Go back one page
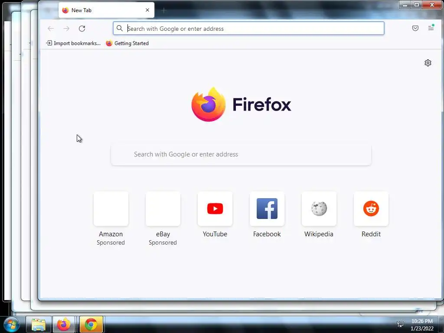Image resolution: width=444 pixels, height=333 pixels. coord(51,29)
